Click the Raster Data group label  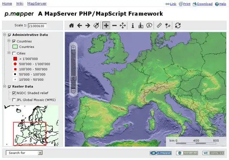(23, 86)
